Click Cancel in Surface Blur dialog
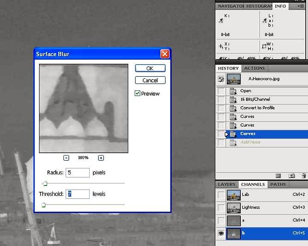The width and height of the screenshot is (308, 246). (x=150, y=80)
